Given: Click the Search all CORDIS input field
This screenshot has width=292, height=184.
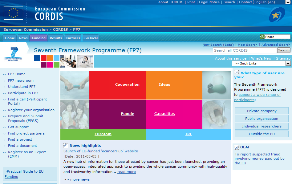Looking at the screenshot, I should 245,50.
